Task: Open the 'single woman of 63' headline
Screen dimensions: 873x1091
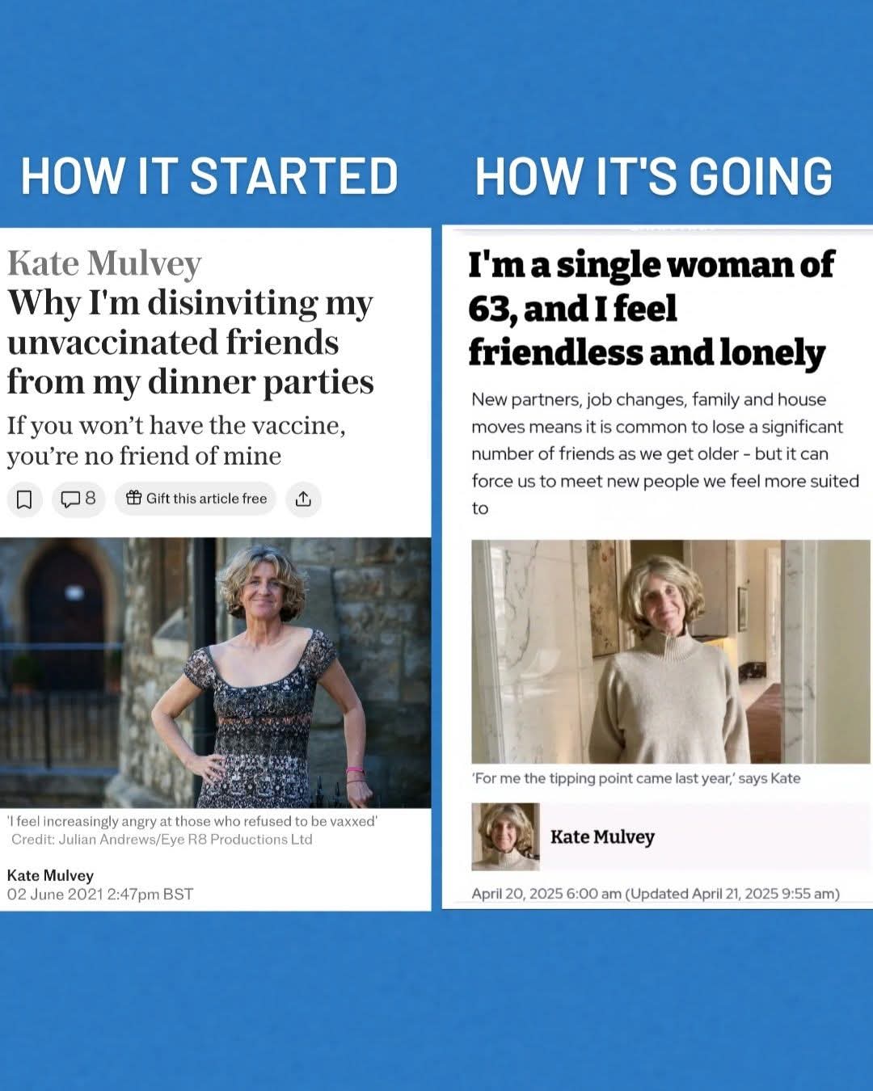Action: (652, 308)
